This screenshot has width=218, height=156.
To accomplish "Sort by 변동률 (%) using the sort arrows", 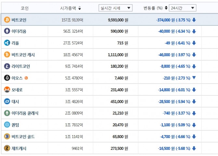I will point(166,8).
